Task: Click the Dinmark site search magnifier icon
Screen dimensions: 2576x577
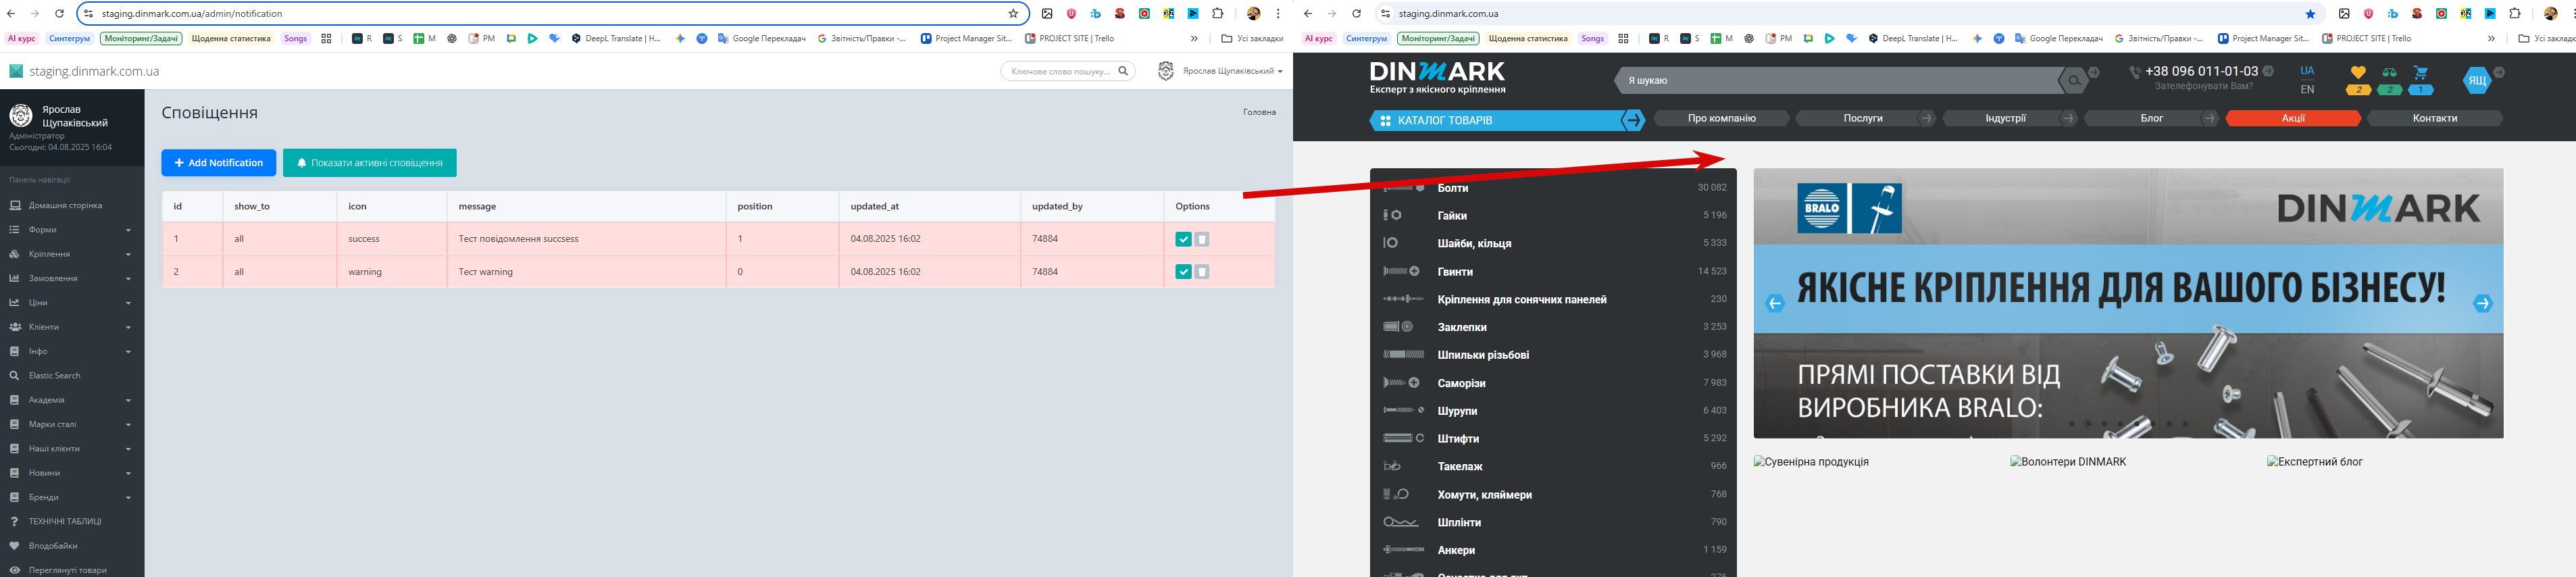Action: coord(2074,80)
